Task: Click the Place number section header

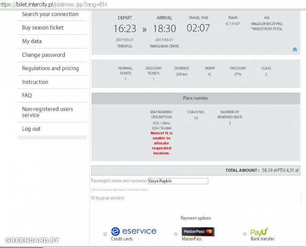Action: [195, 98]
